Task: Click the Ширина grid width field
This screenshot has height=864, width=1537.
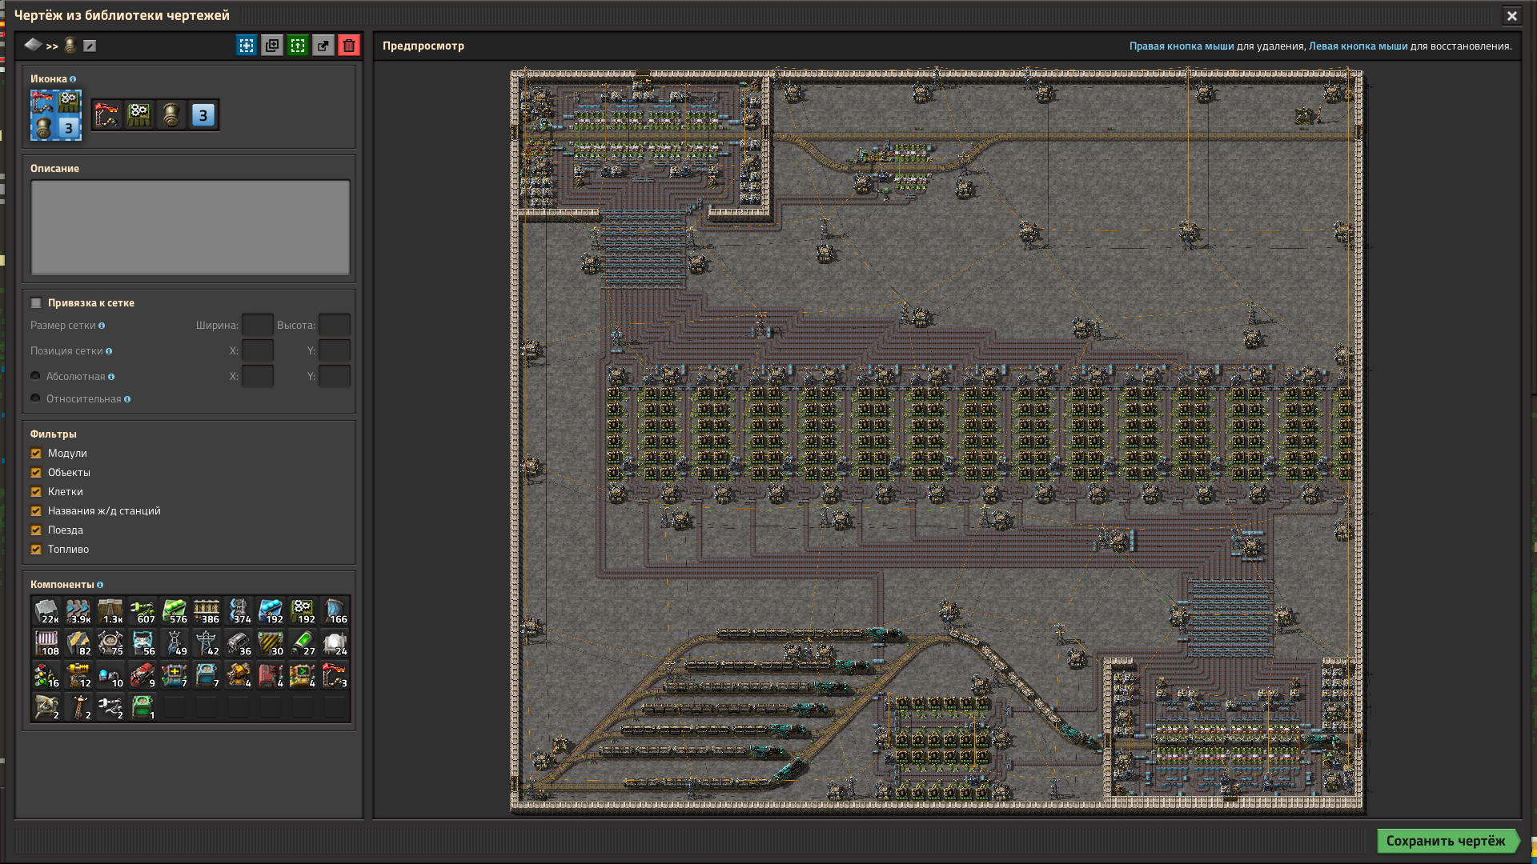Action: pos(258,325)
